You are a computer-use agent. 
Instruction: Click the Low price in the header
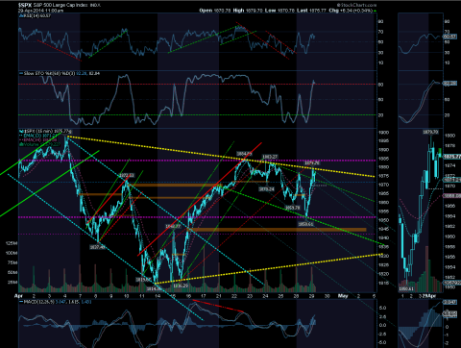279,11
